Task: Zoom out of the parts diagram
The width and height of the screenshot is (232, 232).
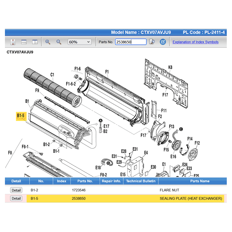Action: click(x=59, y=42)
